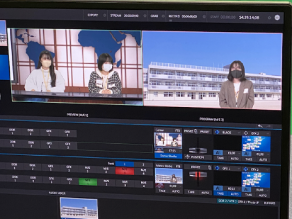Viewport: 292px width, 219px height.
Task: Open the 01:15 transition duration dropdown
Action: pos(180,151)
